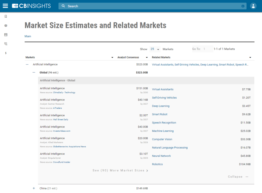The image size is (262, 193).
Task: Sort by Analyst Consensus column arrow
Action: coord(147,57)
